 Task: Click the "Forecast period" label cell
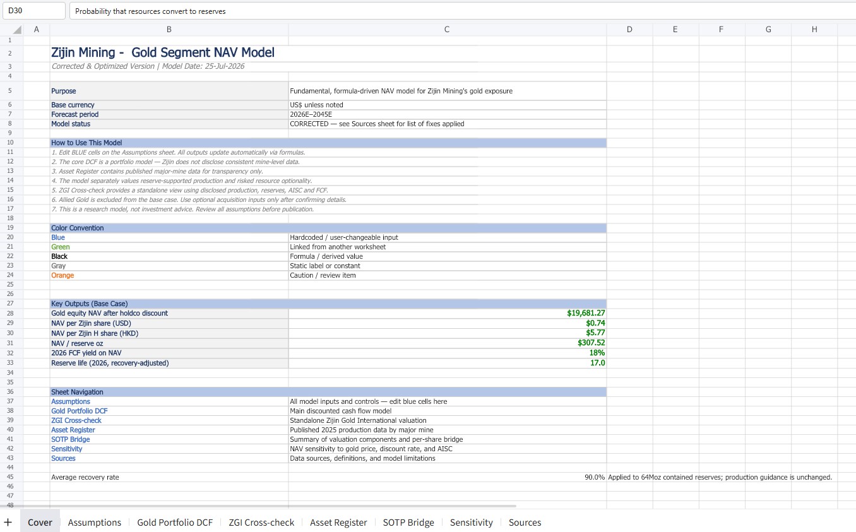pyautogui.click(x=169, y=114)
